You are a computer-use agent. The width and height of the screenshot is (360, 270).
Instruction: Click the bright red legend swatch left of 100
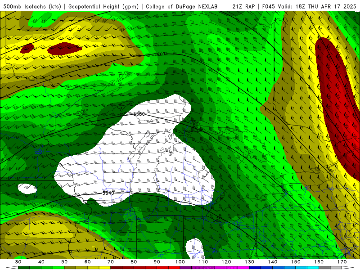174,267
